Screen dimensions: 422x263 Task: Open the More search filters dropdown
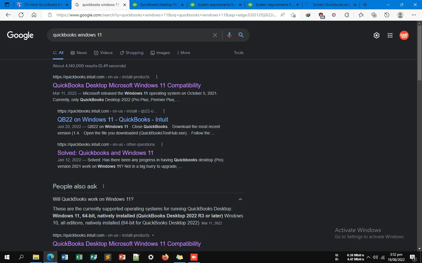tap(184, 53)
